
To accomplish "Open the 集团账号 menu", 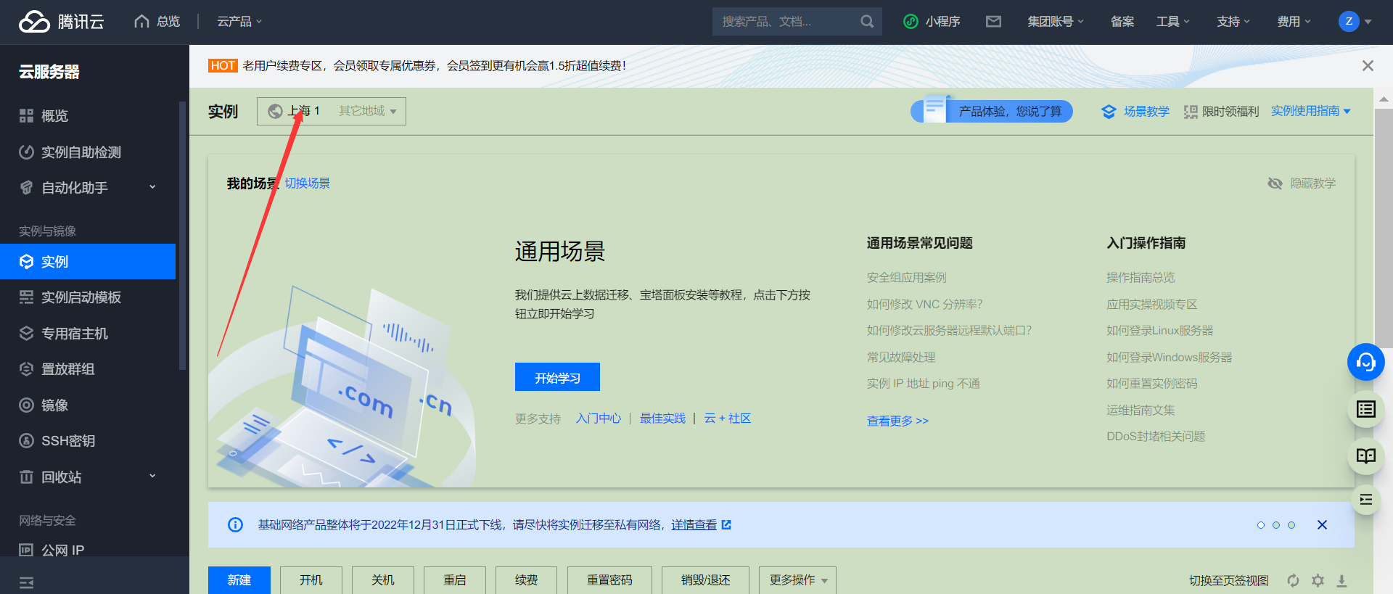I will (x=1056, y=22).
